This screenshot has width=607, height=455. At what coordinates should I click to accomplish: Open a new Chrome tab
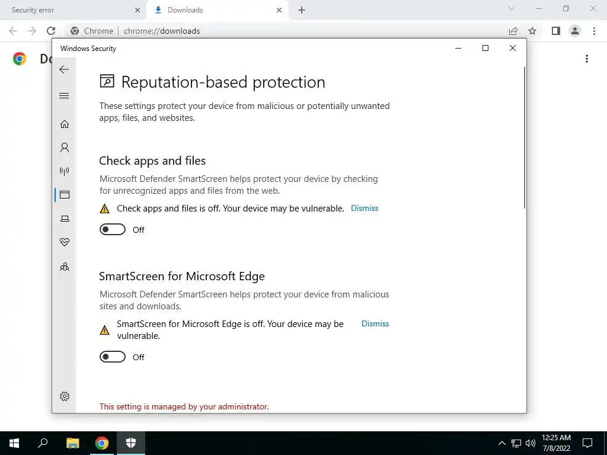[302, 10]
